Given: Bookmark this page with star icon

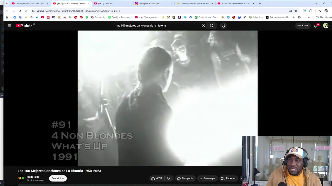Looking at the screenshot, I should point(296,11).
